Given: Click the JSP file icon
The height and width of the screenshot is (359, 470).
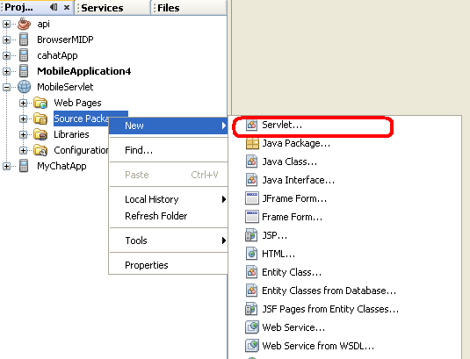Looking at the screenshot, I should pos(251,235).
